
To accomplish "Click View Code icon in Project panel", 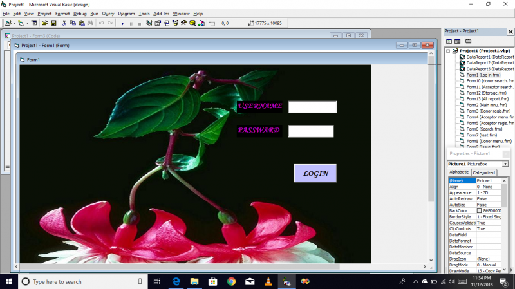I will pyautogui.click(x=449, y=41).
